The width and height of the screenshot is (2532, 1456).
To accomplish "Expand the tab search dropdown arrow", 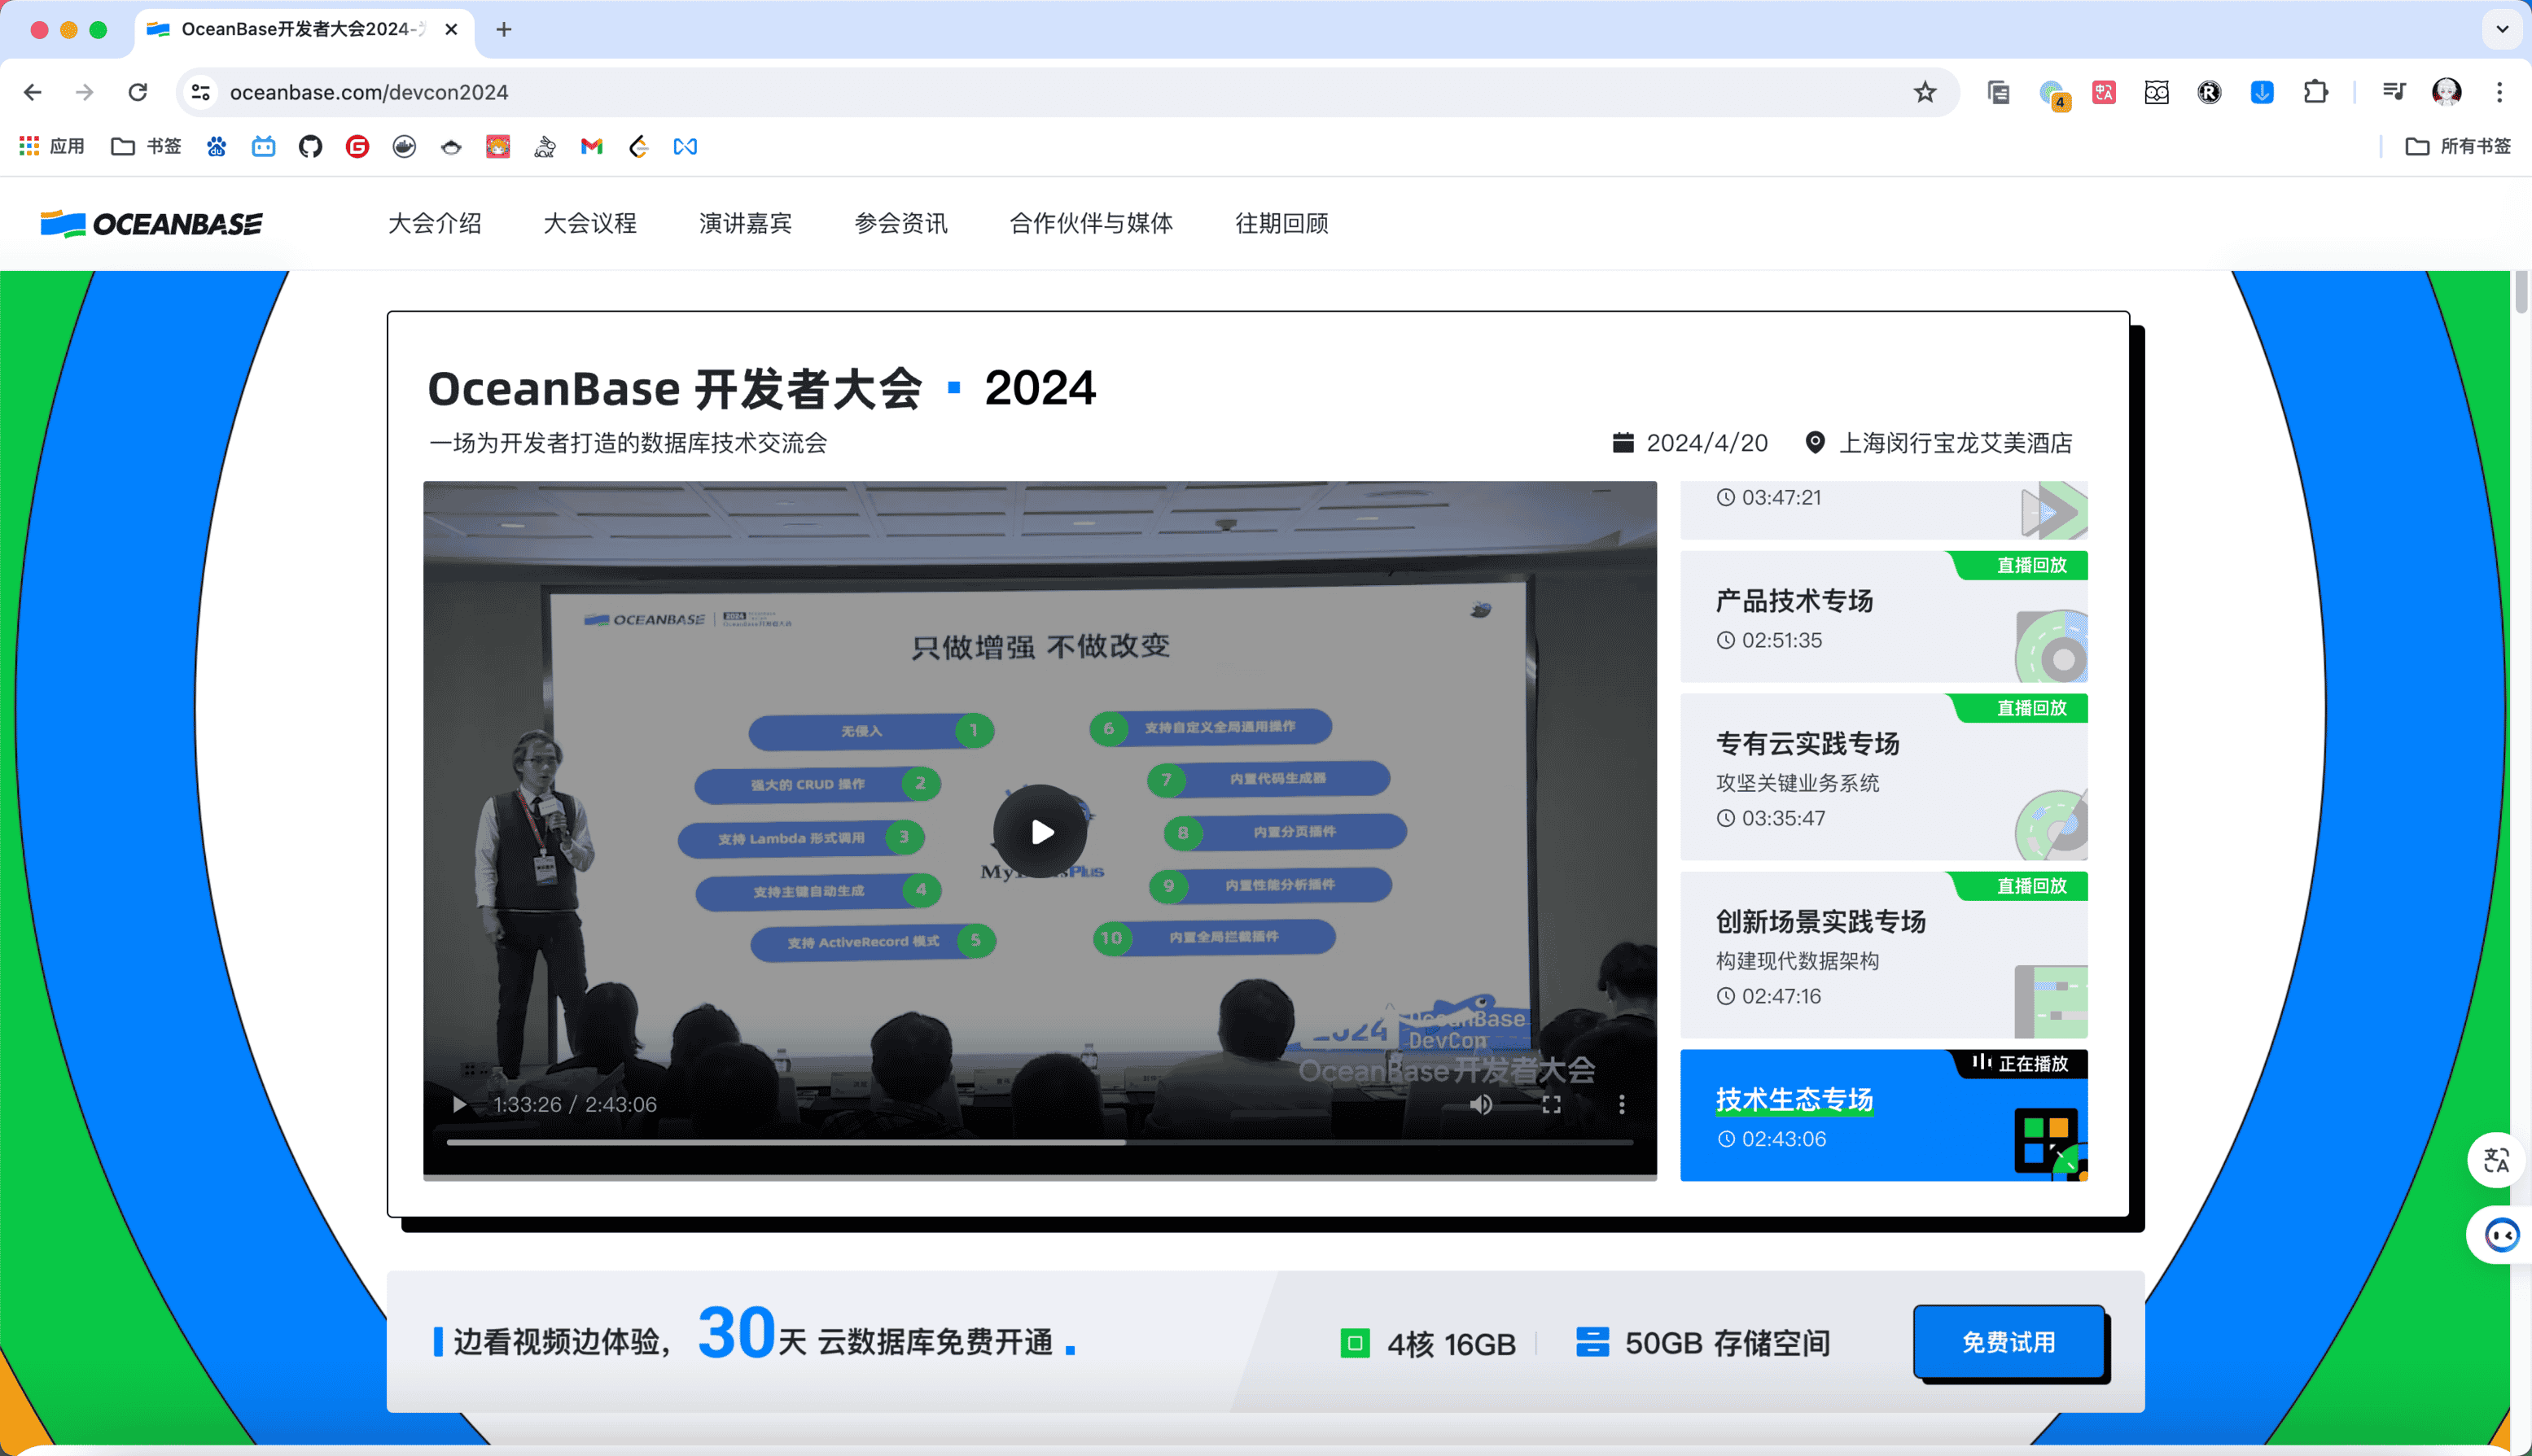I will click(2502, 29).
